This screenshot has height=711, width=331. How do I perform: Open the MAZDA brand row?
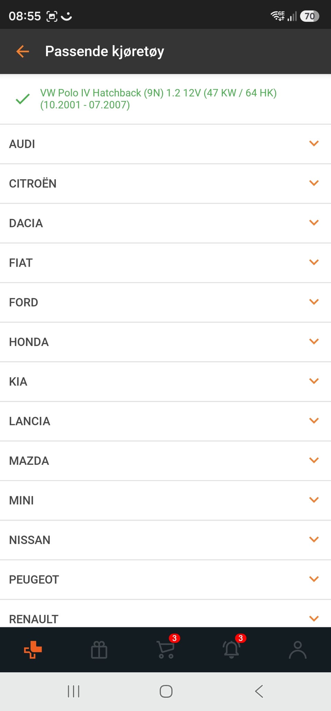tap(165, 461)
